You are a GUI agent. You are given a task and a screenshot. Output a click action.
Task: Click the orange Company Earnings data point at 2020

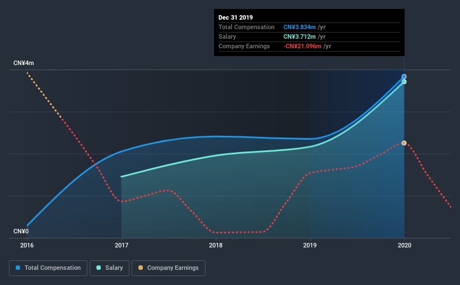[404, 143]
